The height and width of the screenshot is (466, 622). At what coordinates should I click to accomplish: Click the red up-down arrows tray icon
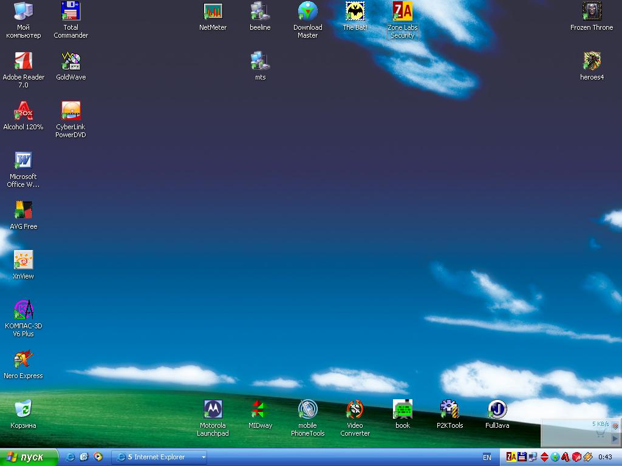click(x=544, y=457)
